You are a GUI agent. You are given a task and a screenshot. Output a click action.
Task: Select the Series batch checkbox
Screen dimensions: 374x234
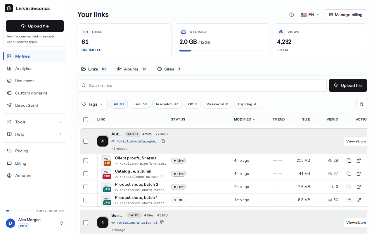click(x=86, y=223)
